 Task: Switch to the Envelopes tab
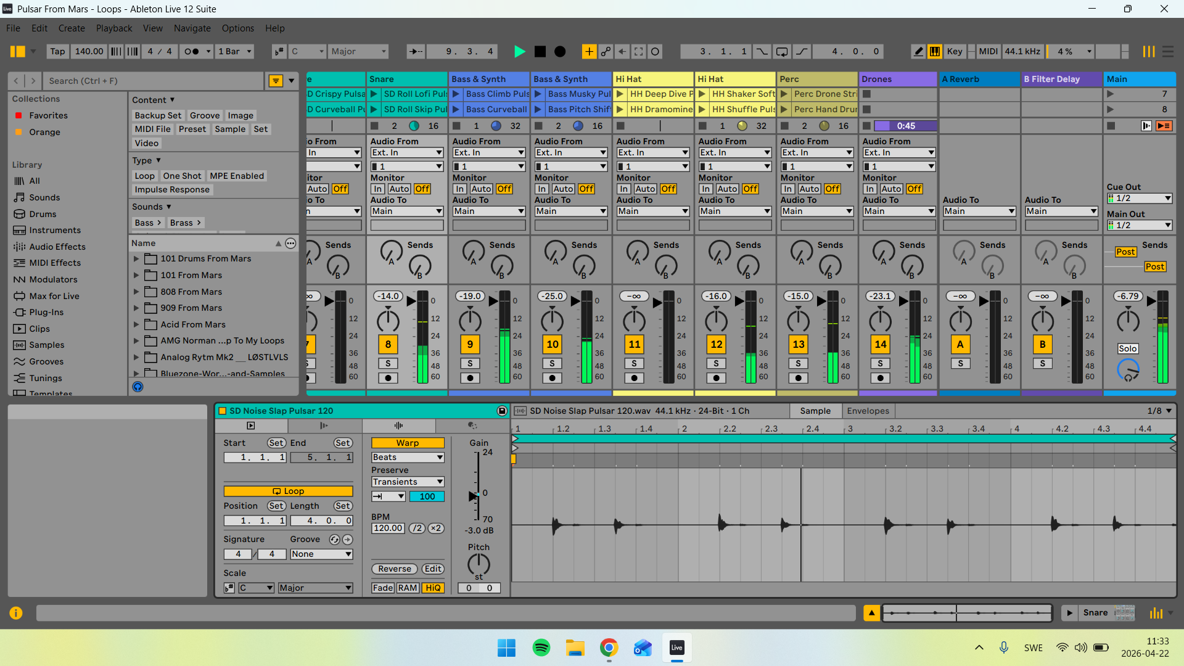click(x=868, y=411)
